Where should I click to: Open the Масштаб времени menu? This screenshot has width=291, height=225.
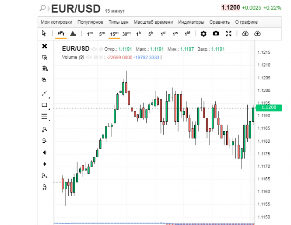click(x=153, y=22)
